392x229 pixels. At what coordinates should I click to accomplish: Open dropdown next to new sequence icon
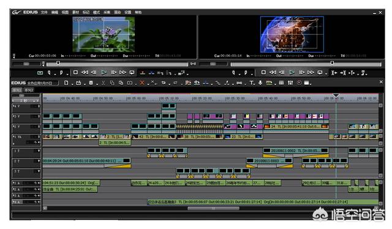72,84
